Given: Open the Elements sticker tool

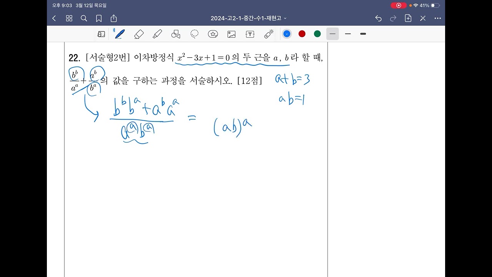Looking at the screenshot, I should pos(213,34).
